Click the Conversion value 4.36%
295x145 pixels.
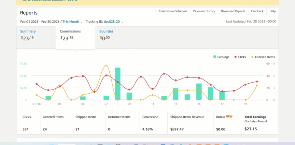tap(147, 129)
